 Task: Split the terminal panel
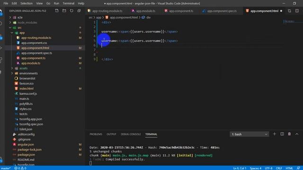tap(282, 134)
